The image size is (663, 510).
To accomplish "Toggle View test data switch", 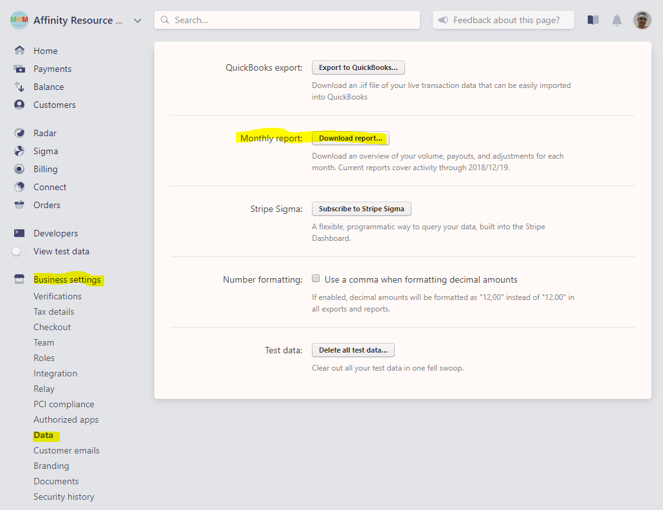I will (19, 251).
